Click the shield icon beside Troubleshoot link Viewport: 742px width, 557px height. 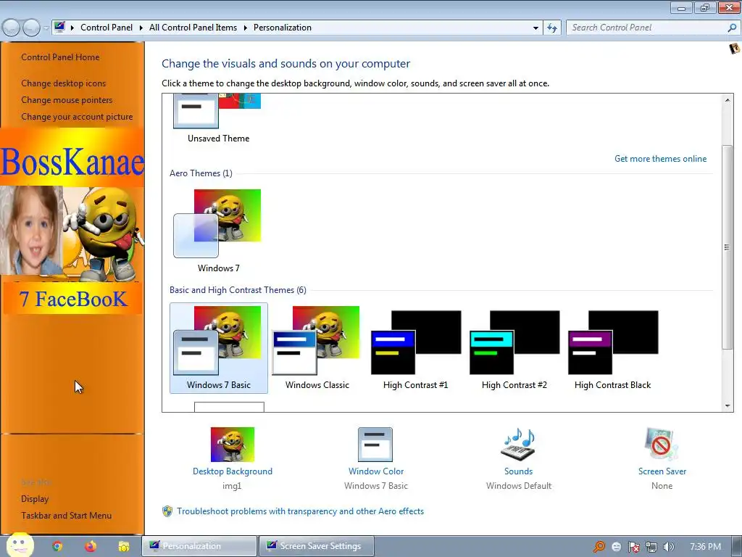click(x=167, y=511)
